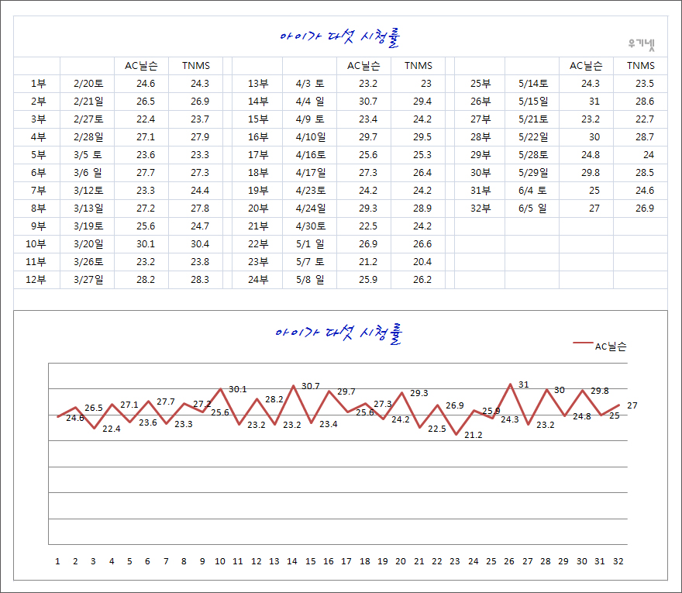Click x-axis label 16 in the chart
682x593 pixels.
coord(329,562)
